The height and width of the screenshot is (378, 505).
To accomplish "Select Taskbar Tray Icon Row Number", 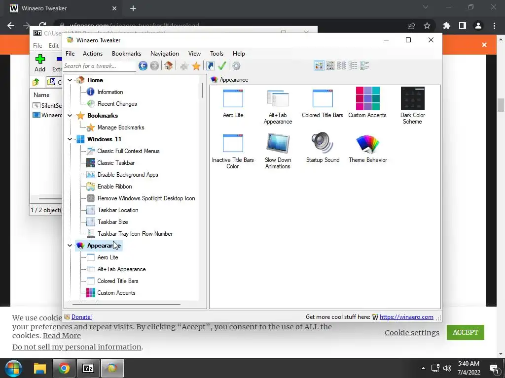I will 135,234.
